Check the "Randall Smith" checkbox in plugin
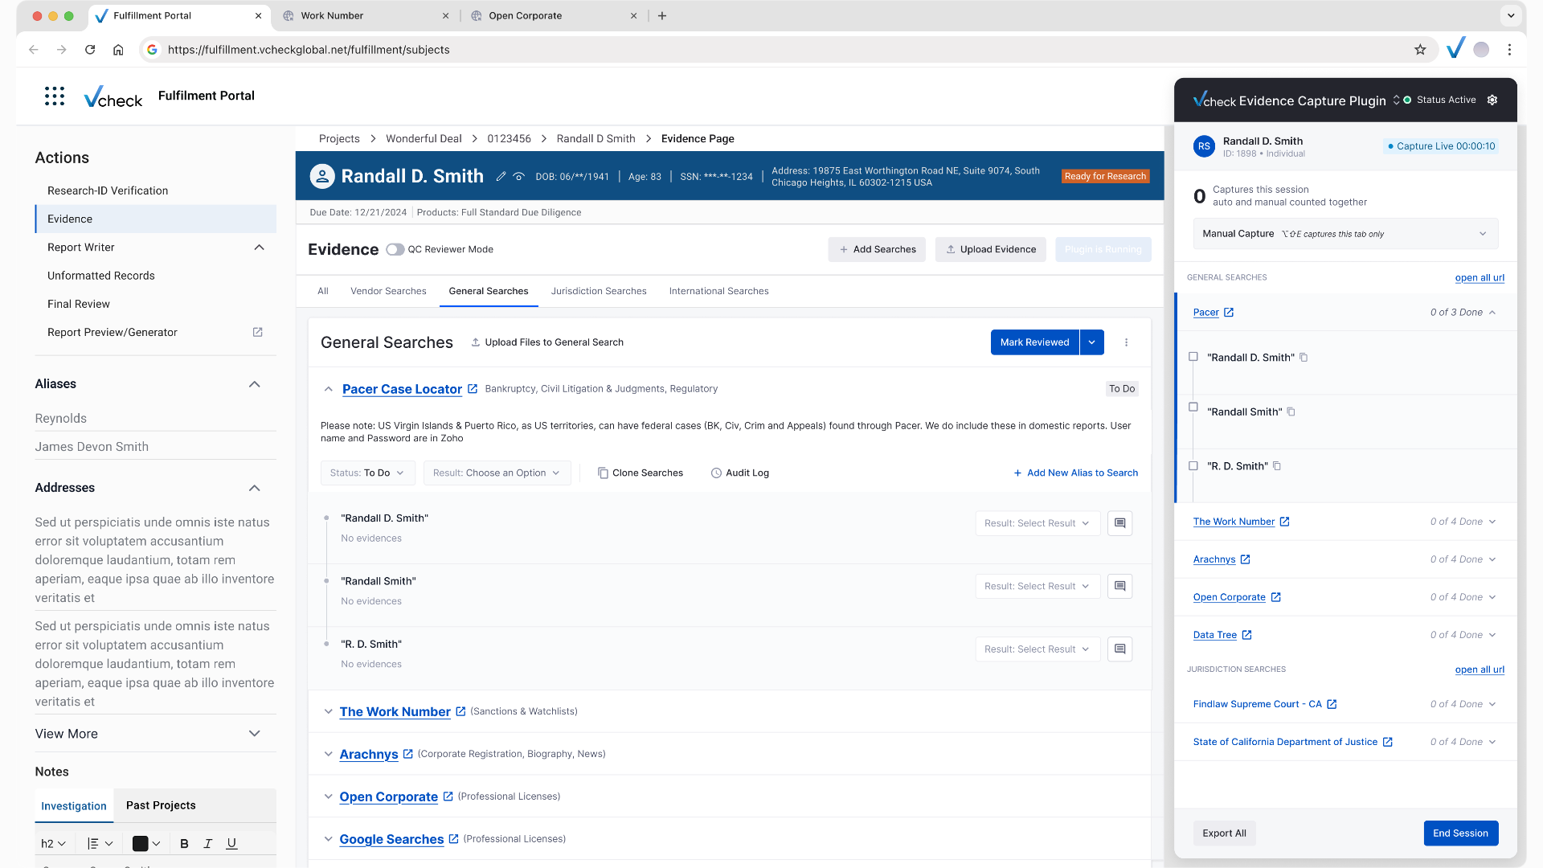Viewport: 1543px width, 868px height. (x=1193, y=407)
